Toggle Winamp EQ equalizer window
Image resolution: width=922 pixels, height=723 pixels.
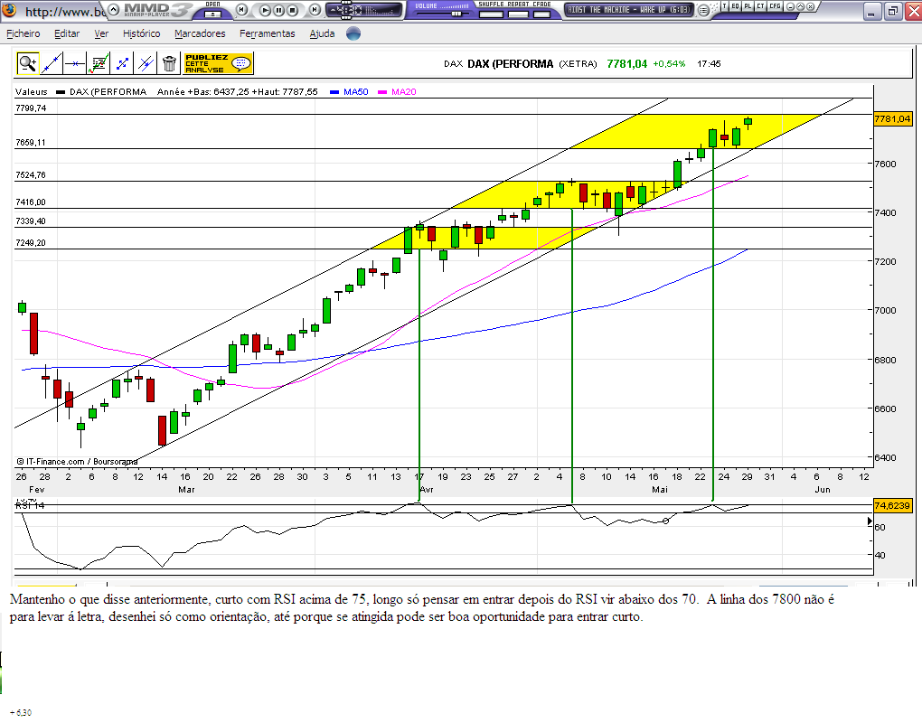(736, 6)
